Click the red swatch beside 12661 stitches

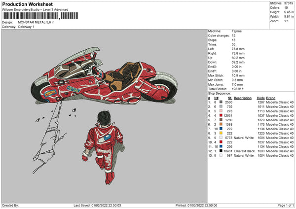click(221, 115)
